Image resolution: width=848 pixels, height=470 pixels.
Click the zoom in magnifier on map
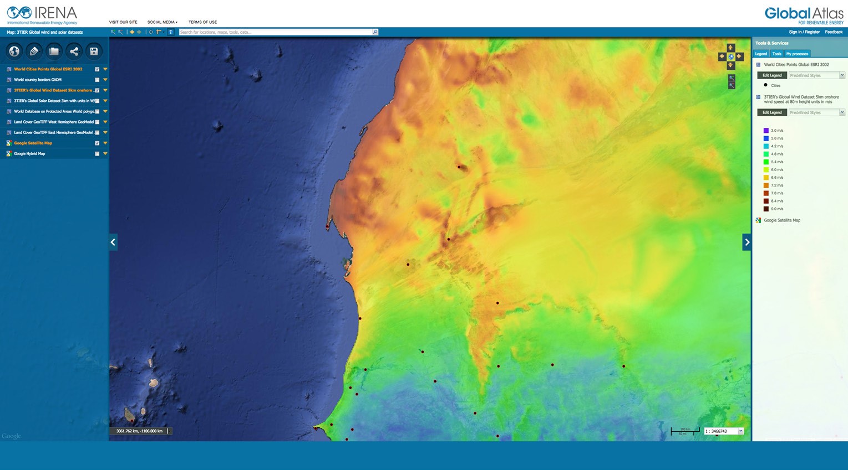coord(732,78)
